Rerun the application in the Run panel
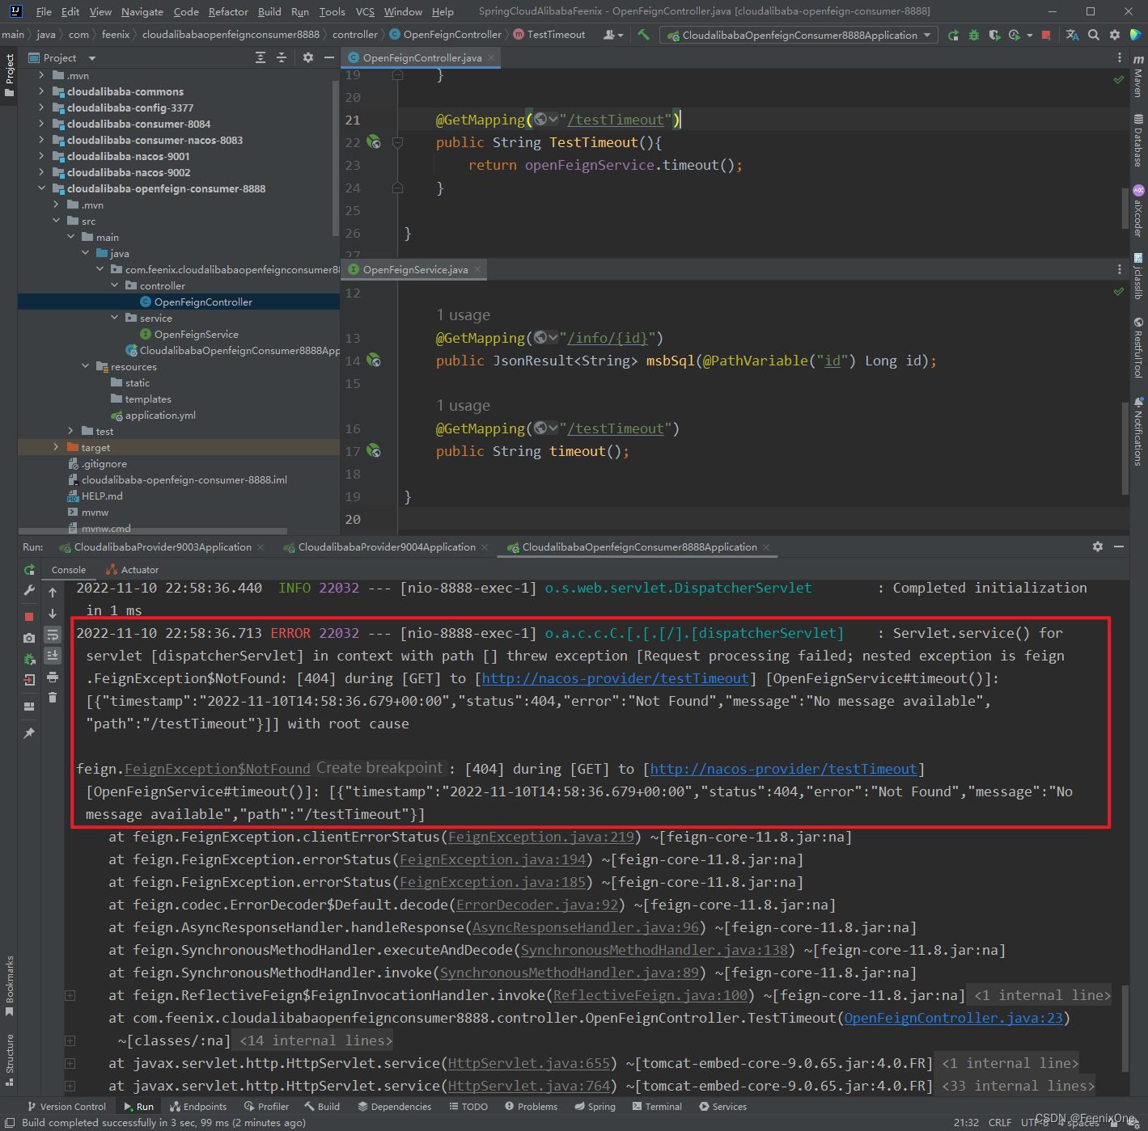This screenshot has width=1148, height=1131. pos(29,570)
